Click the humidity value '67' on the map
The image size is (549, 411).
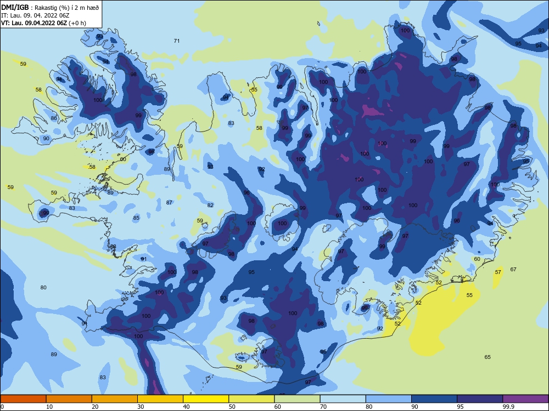[513, 270]
